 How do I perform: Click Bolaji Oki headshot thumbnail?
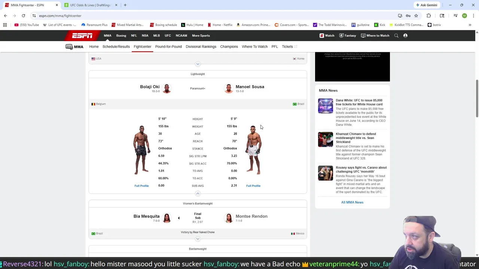[x=167, y=89]
